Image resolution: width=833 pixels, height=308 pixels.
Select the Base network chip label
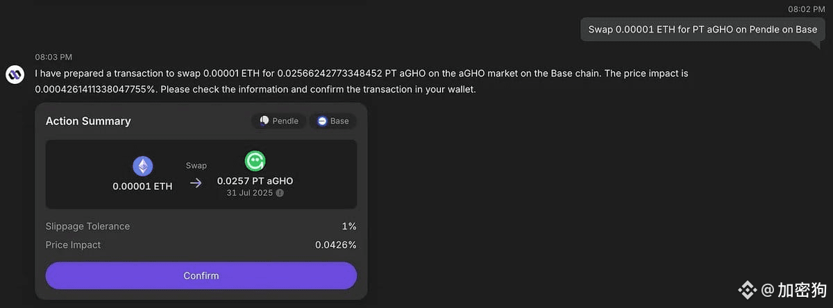(x=339, y=121)
